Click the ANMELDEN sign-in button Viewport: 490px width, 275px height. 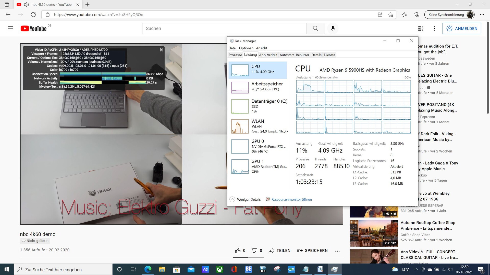point(462,29)
